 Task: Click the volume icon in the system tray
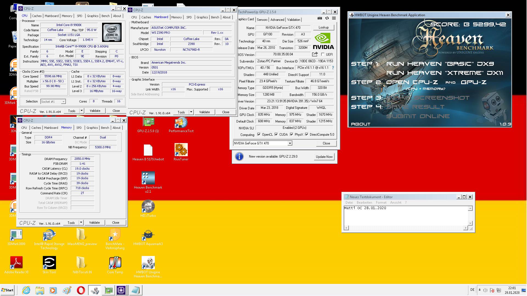pyautogui.click(x=485, y=290)
